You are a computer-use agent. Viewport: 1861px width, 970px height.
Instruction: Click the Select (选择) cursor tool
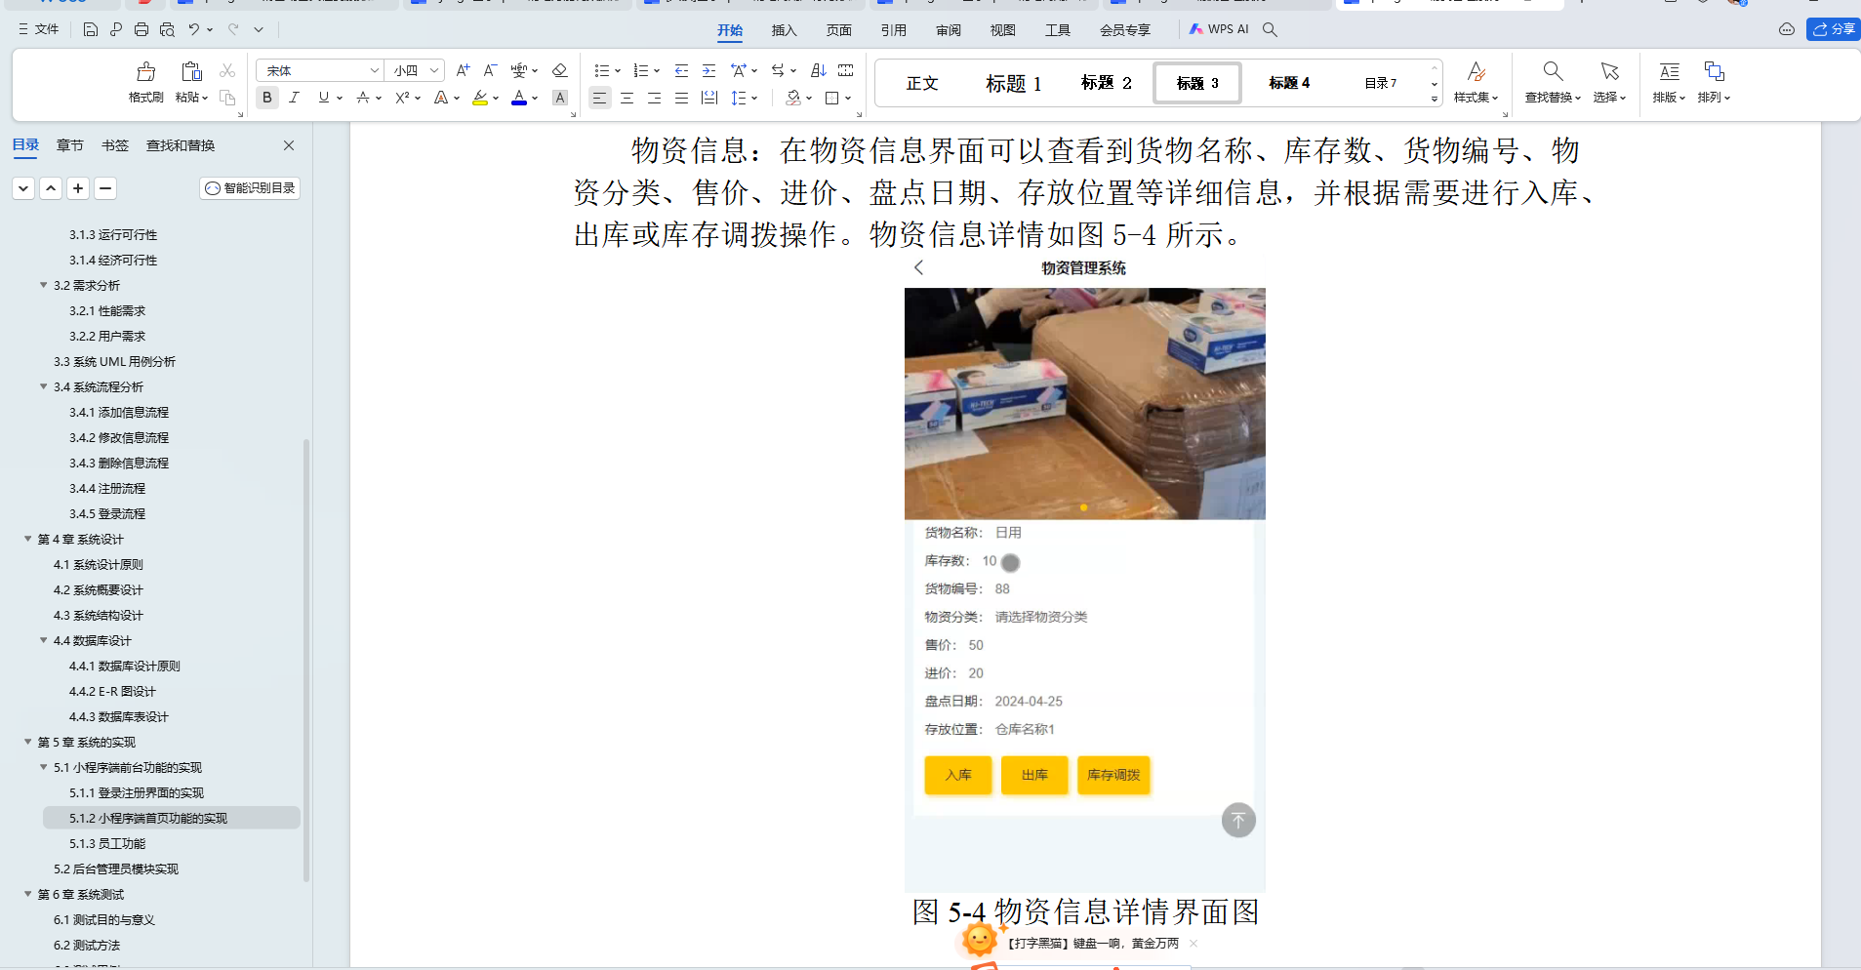tap(1609, 82)
